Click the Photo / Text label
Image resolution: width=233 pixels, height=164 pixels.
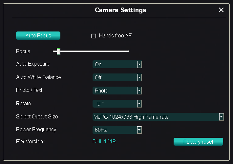point(29,90)
